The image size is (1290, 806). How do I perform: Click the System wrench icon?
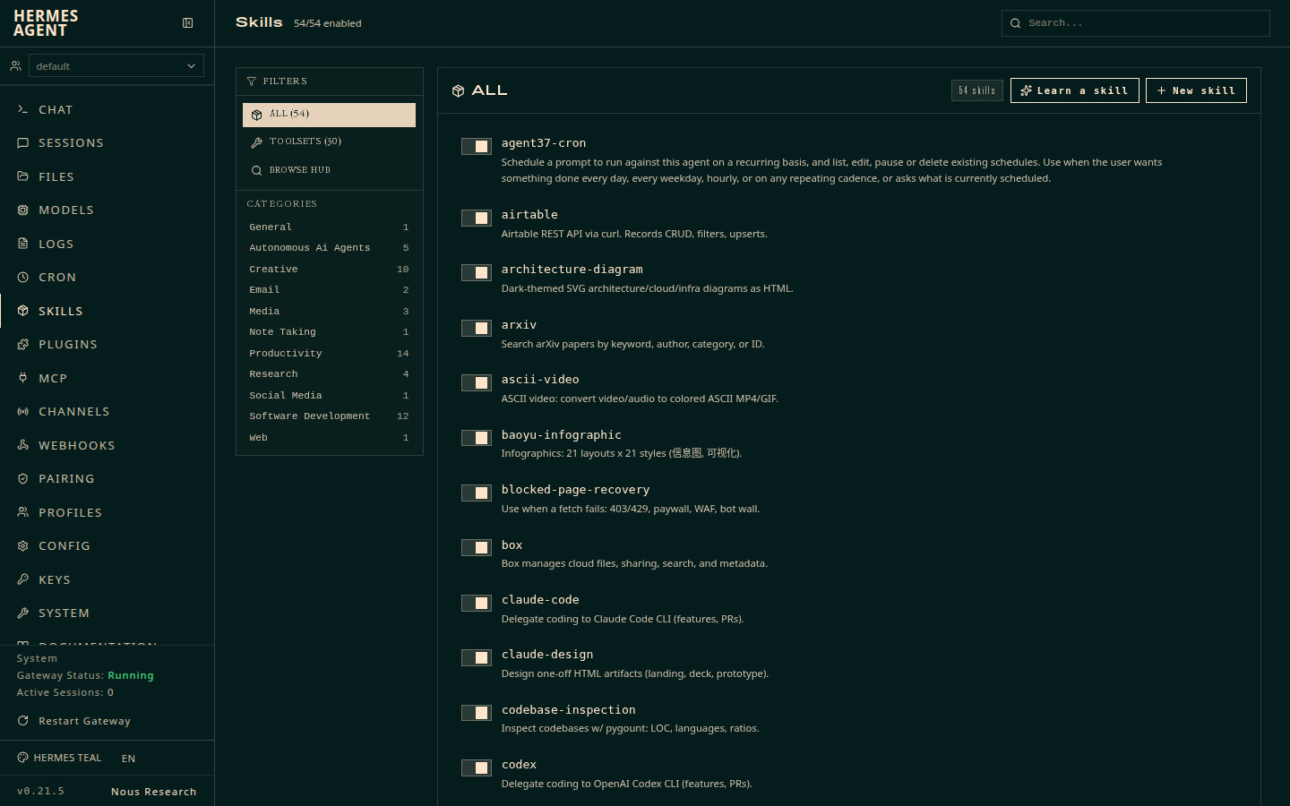coord(23,613)
